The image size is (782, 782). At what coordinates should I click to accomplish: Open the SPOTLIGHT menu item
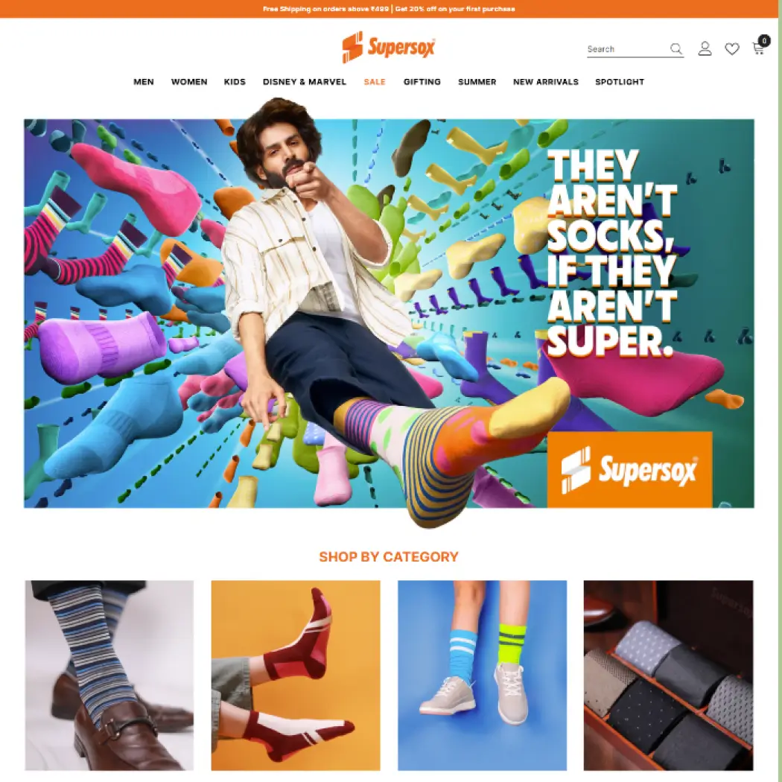click(620, 82)
